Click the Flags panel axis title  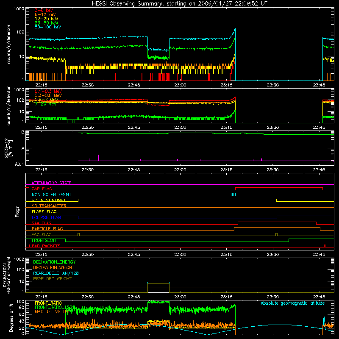point(17,211)
